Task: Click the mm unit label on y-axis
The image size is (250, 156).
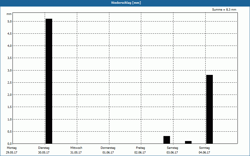Action: [9, 14]
